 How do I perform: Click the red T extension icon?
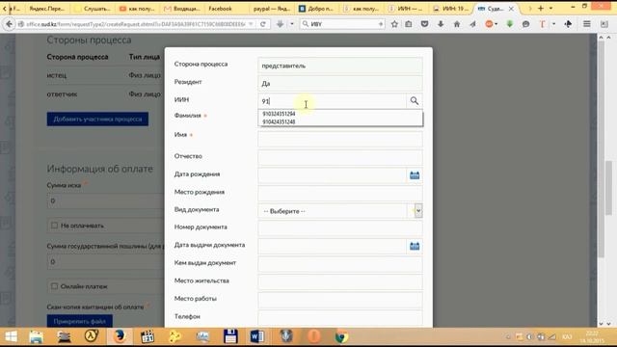[x=542, y=24]
